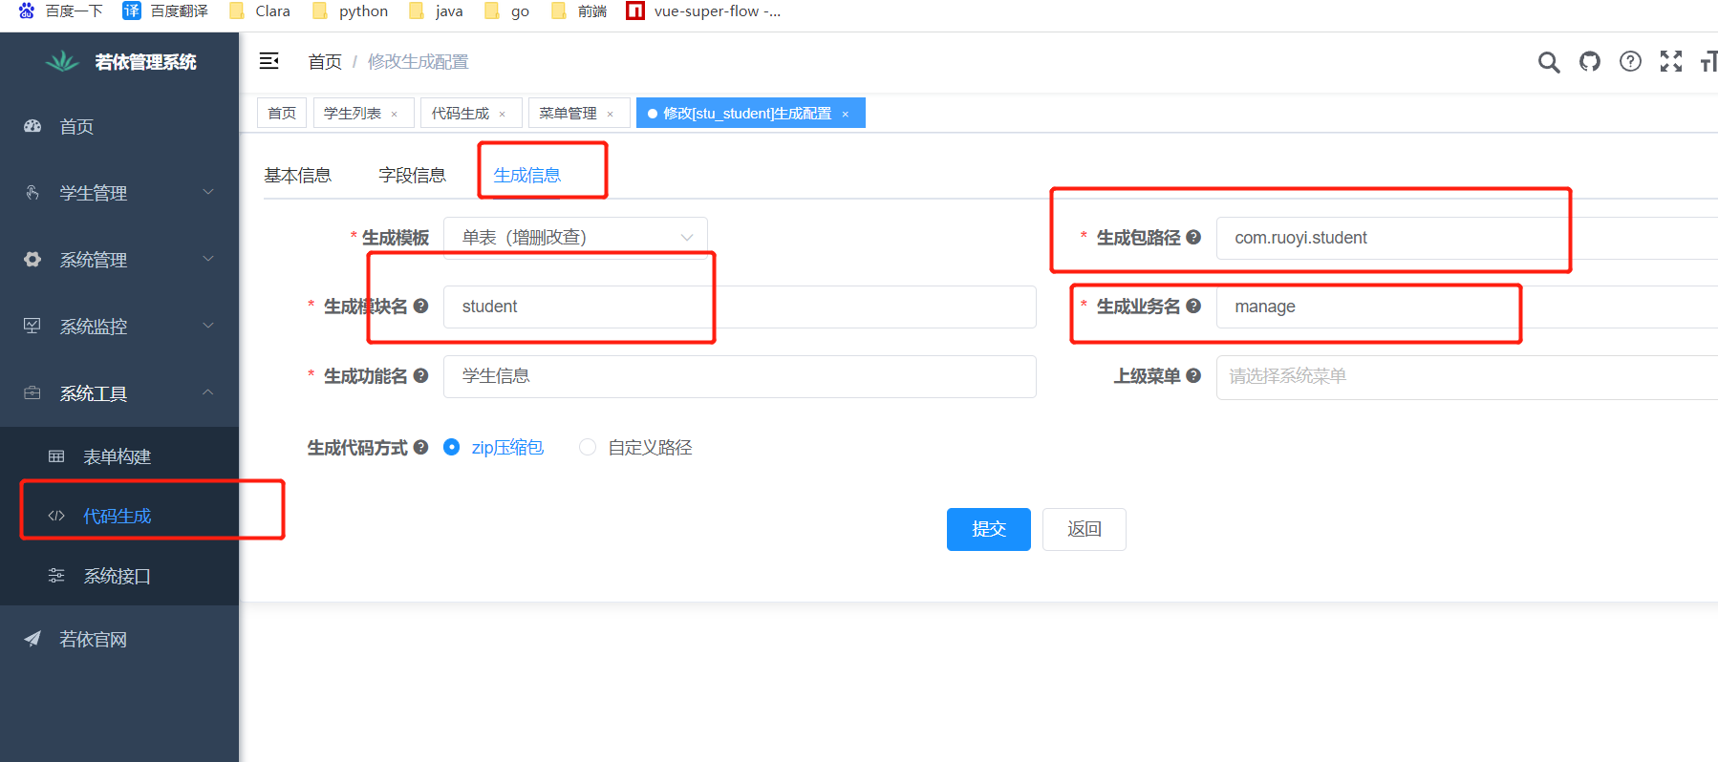Open the search magnifier icon in header

click(1549, 62)
